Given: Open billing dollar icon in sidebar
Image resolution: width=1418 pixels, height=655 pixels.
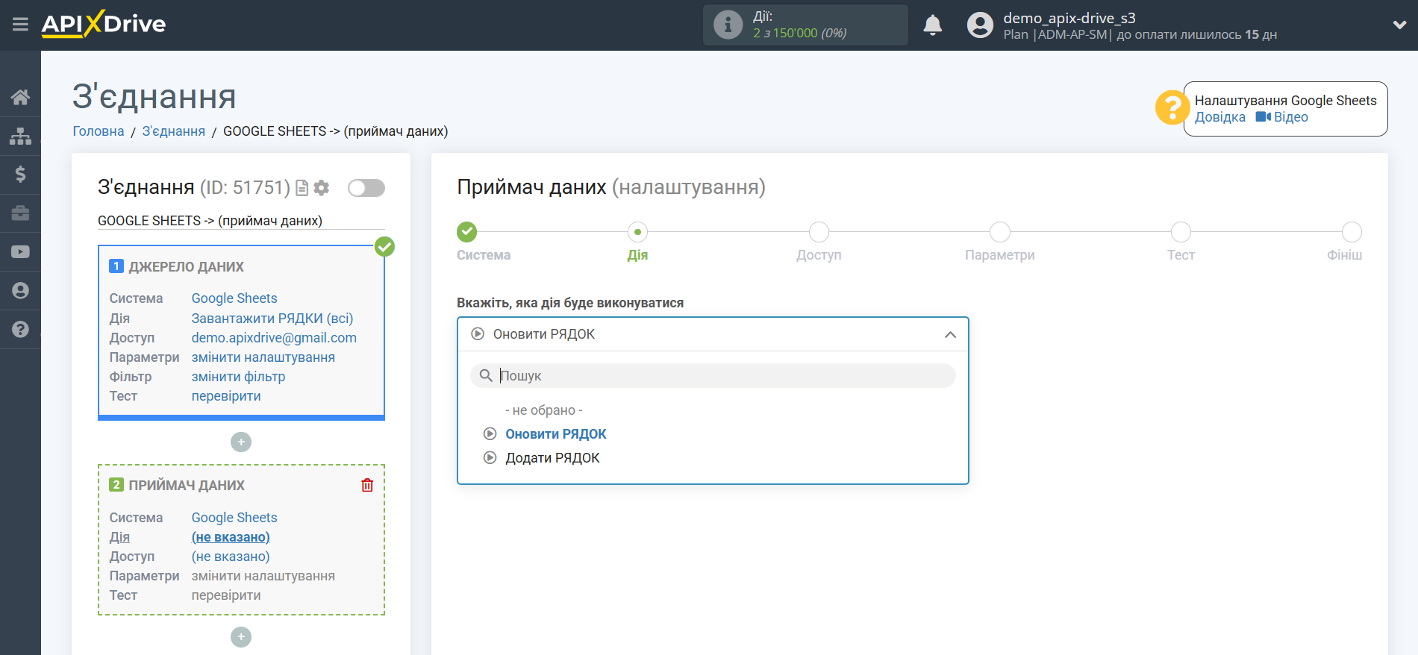Looking at the screenshot, I should click(20, 175).
